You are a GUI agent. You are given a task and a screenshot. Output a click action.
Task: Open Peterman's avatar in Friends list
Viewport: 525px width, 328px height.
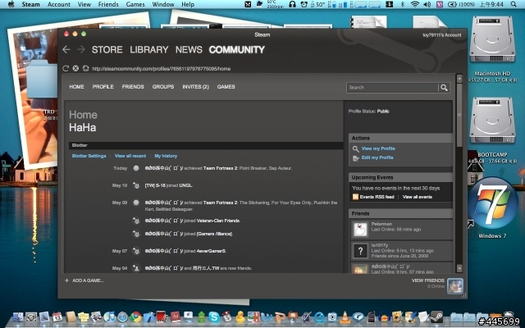click(x=360, y=230)
